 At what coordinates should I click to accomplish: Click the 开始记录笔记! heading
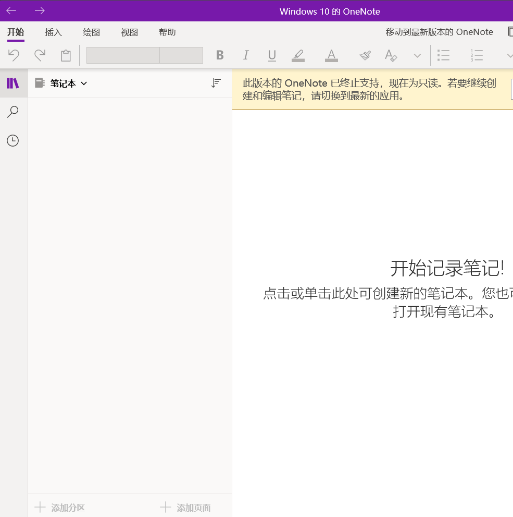click(x=447, y=268)
